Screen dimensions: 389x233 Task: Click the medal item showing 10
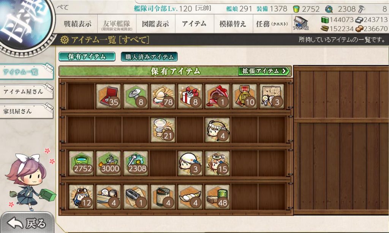pos(245,96)
